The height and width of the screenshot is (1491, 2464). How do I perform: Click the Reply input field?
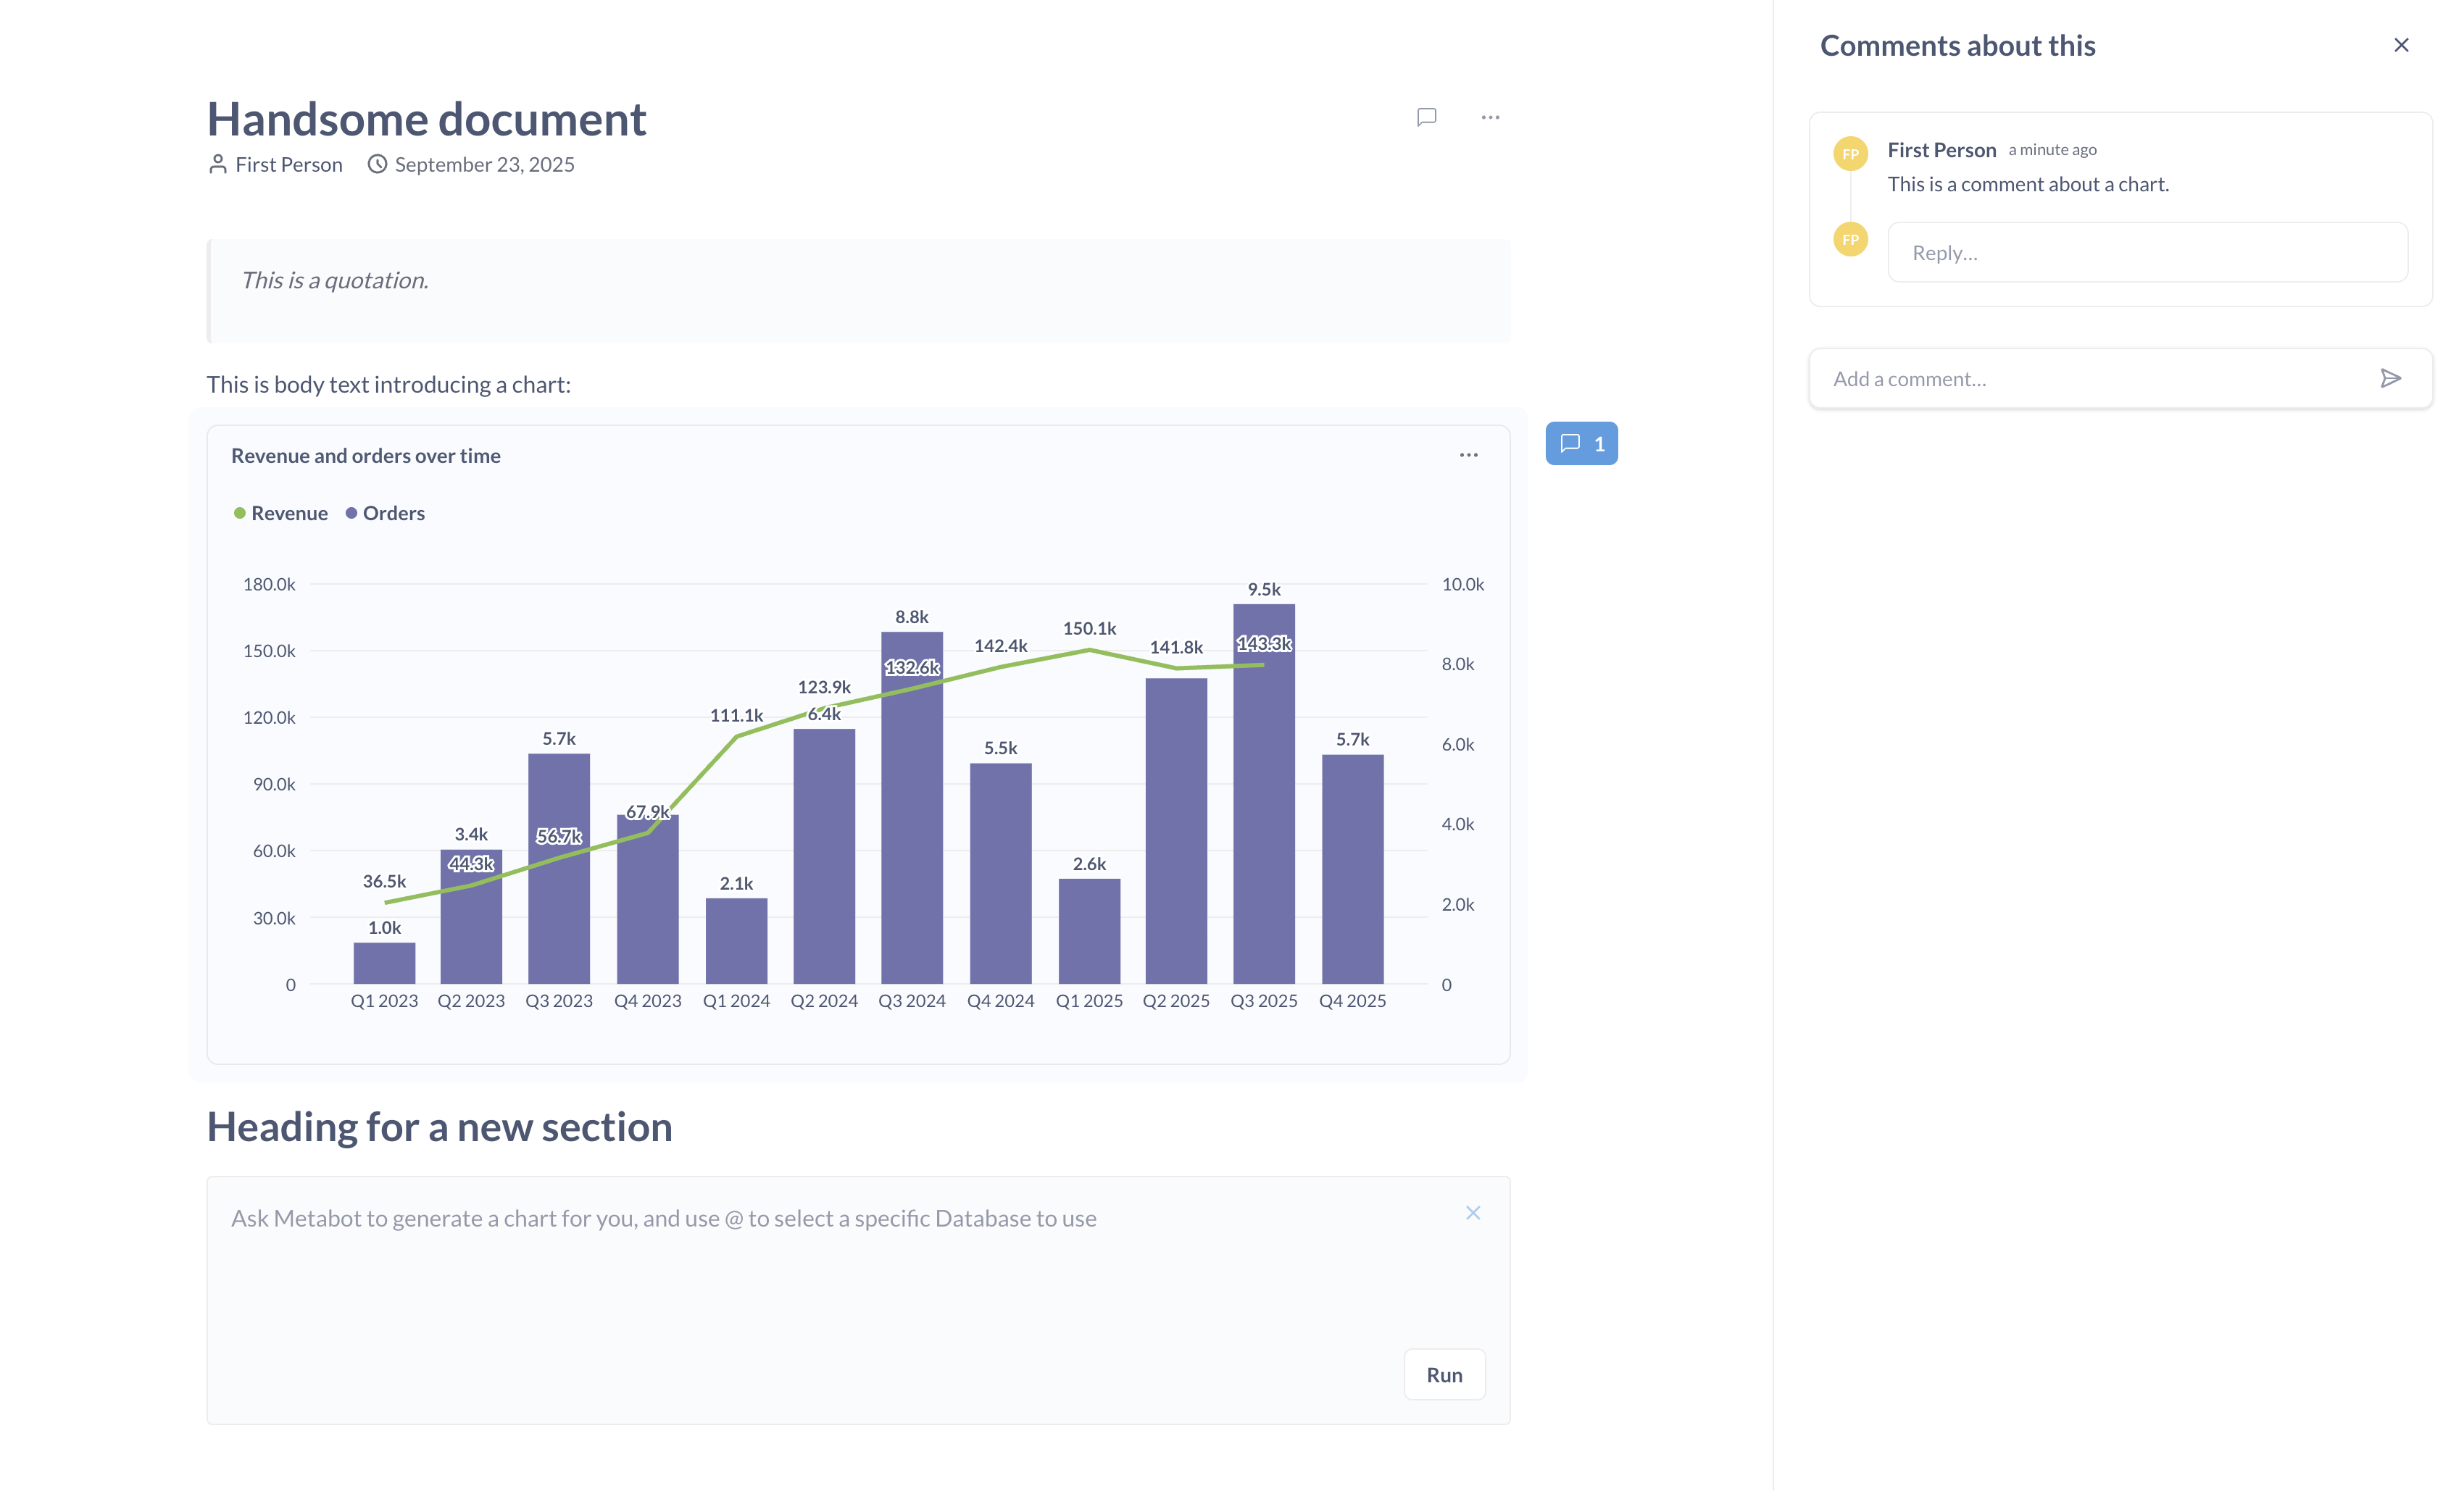click(2147, 252)
